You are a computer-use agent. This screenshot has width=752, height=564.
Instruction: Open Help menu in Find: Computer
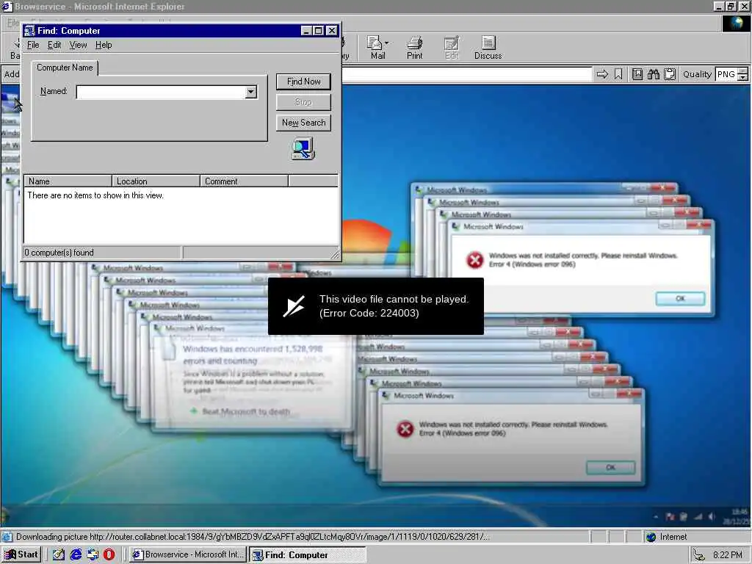[x=104, y=45]
